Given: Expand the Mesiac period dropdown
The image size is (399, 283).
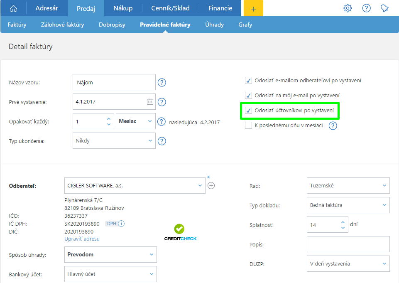Looking at the screenshot, I should tap(136, 121).
